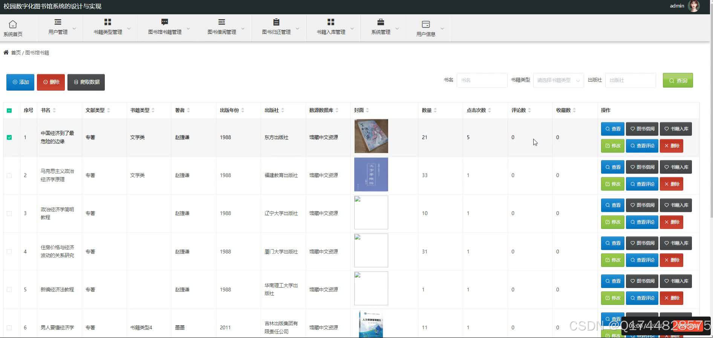713x338 pixels.
Task: Toggle the select-all checkbox in table header
Action: (9, 110)
